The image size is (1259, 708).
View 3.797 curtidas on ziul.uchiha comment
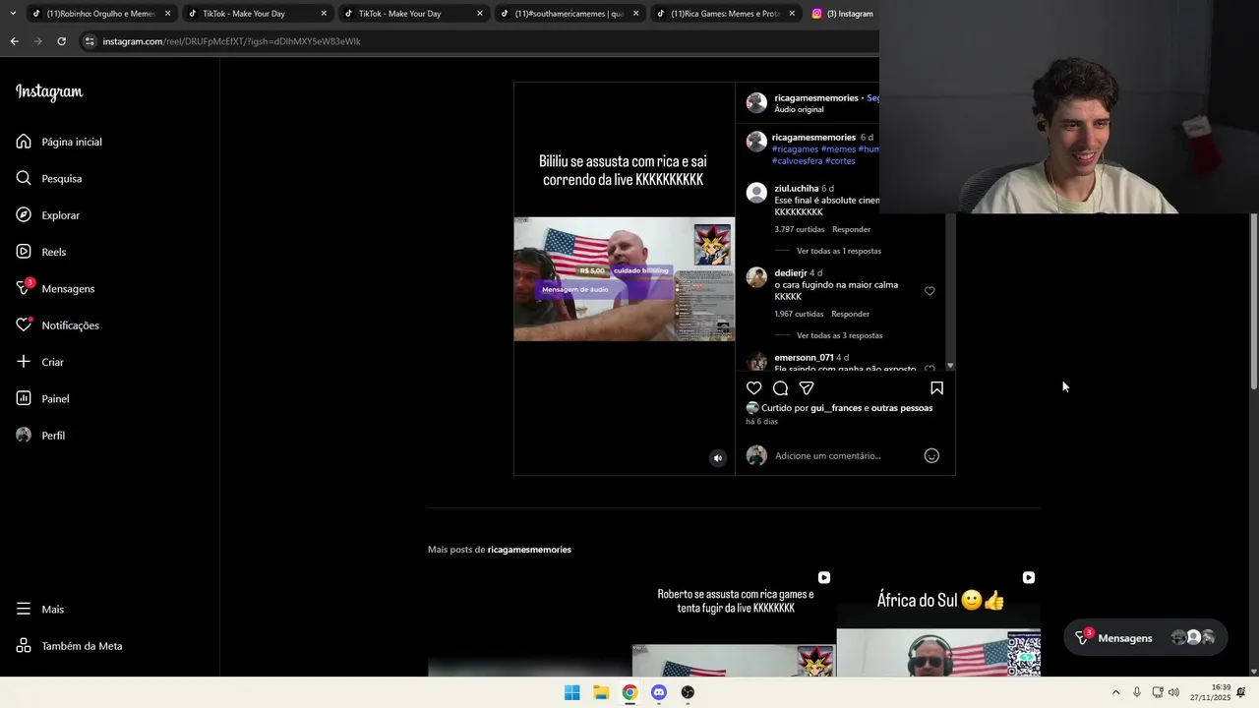click(800, 229)
